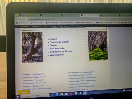This screenshot has height=99, width=132.
Task: Open the Bomen link
Action: click(x=53, y=39)
